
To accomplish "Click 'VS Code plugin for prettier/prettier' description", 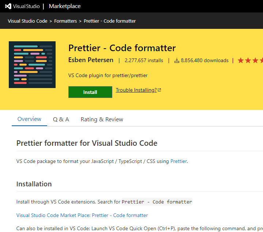I will tap(108, 75).
